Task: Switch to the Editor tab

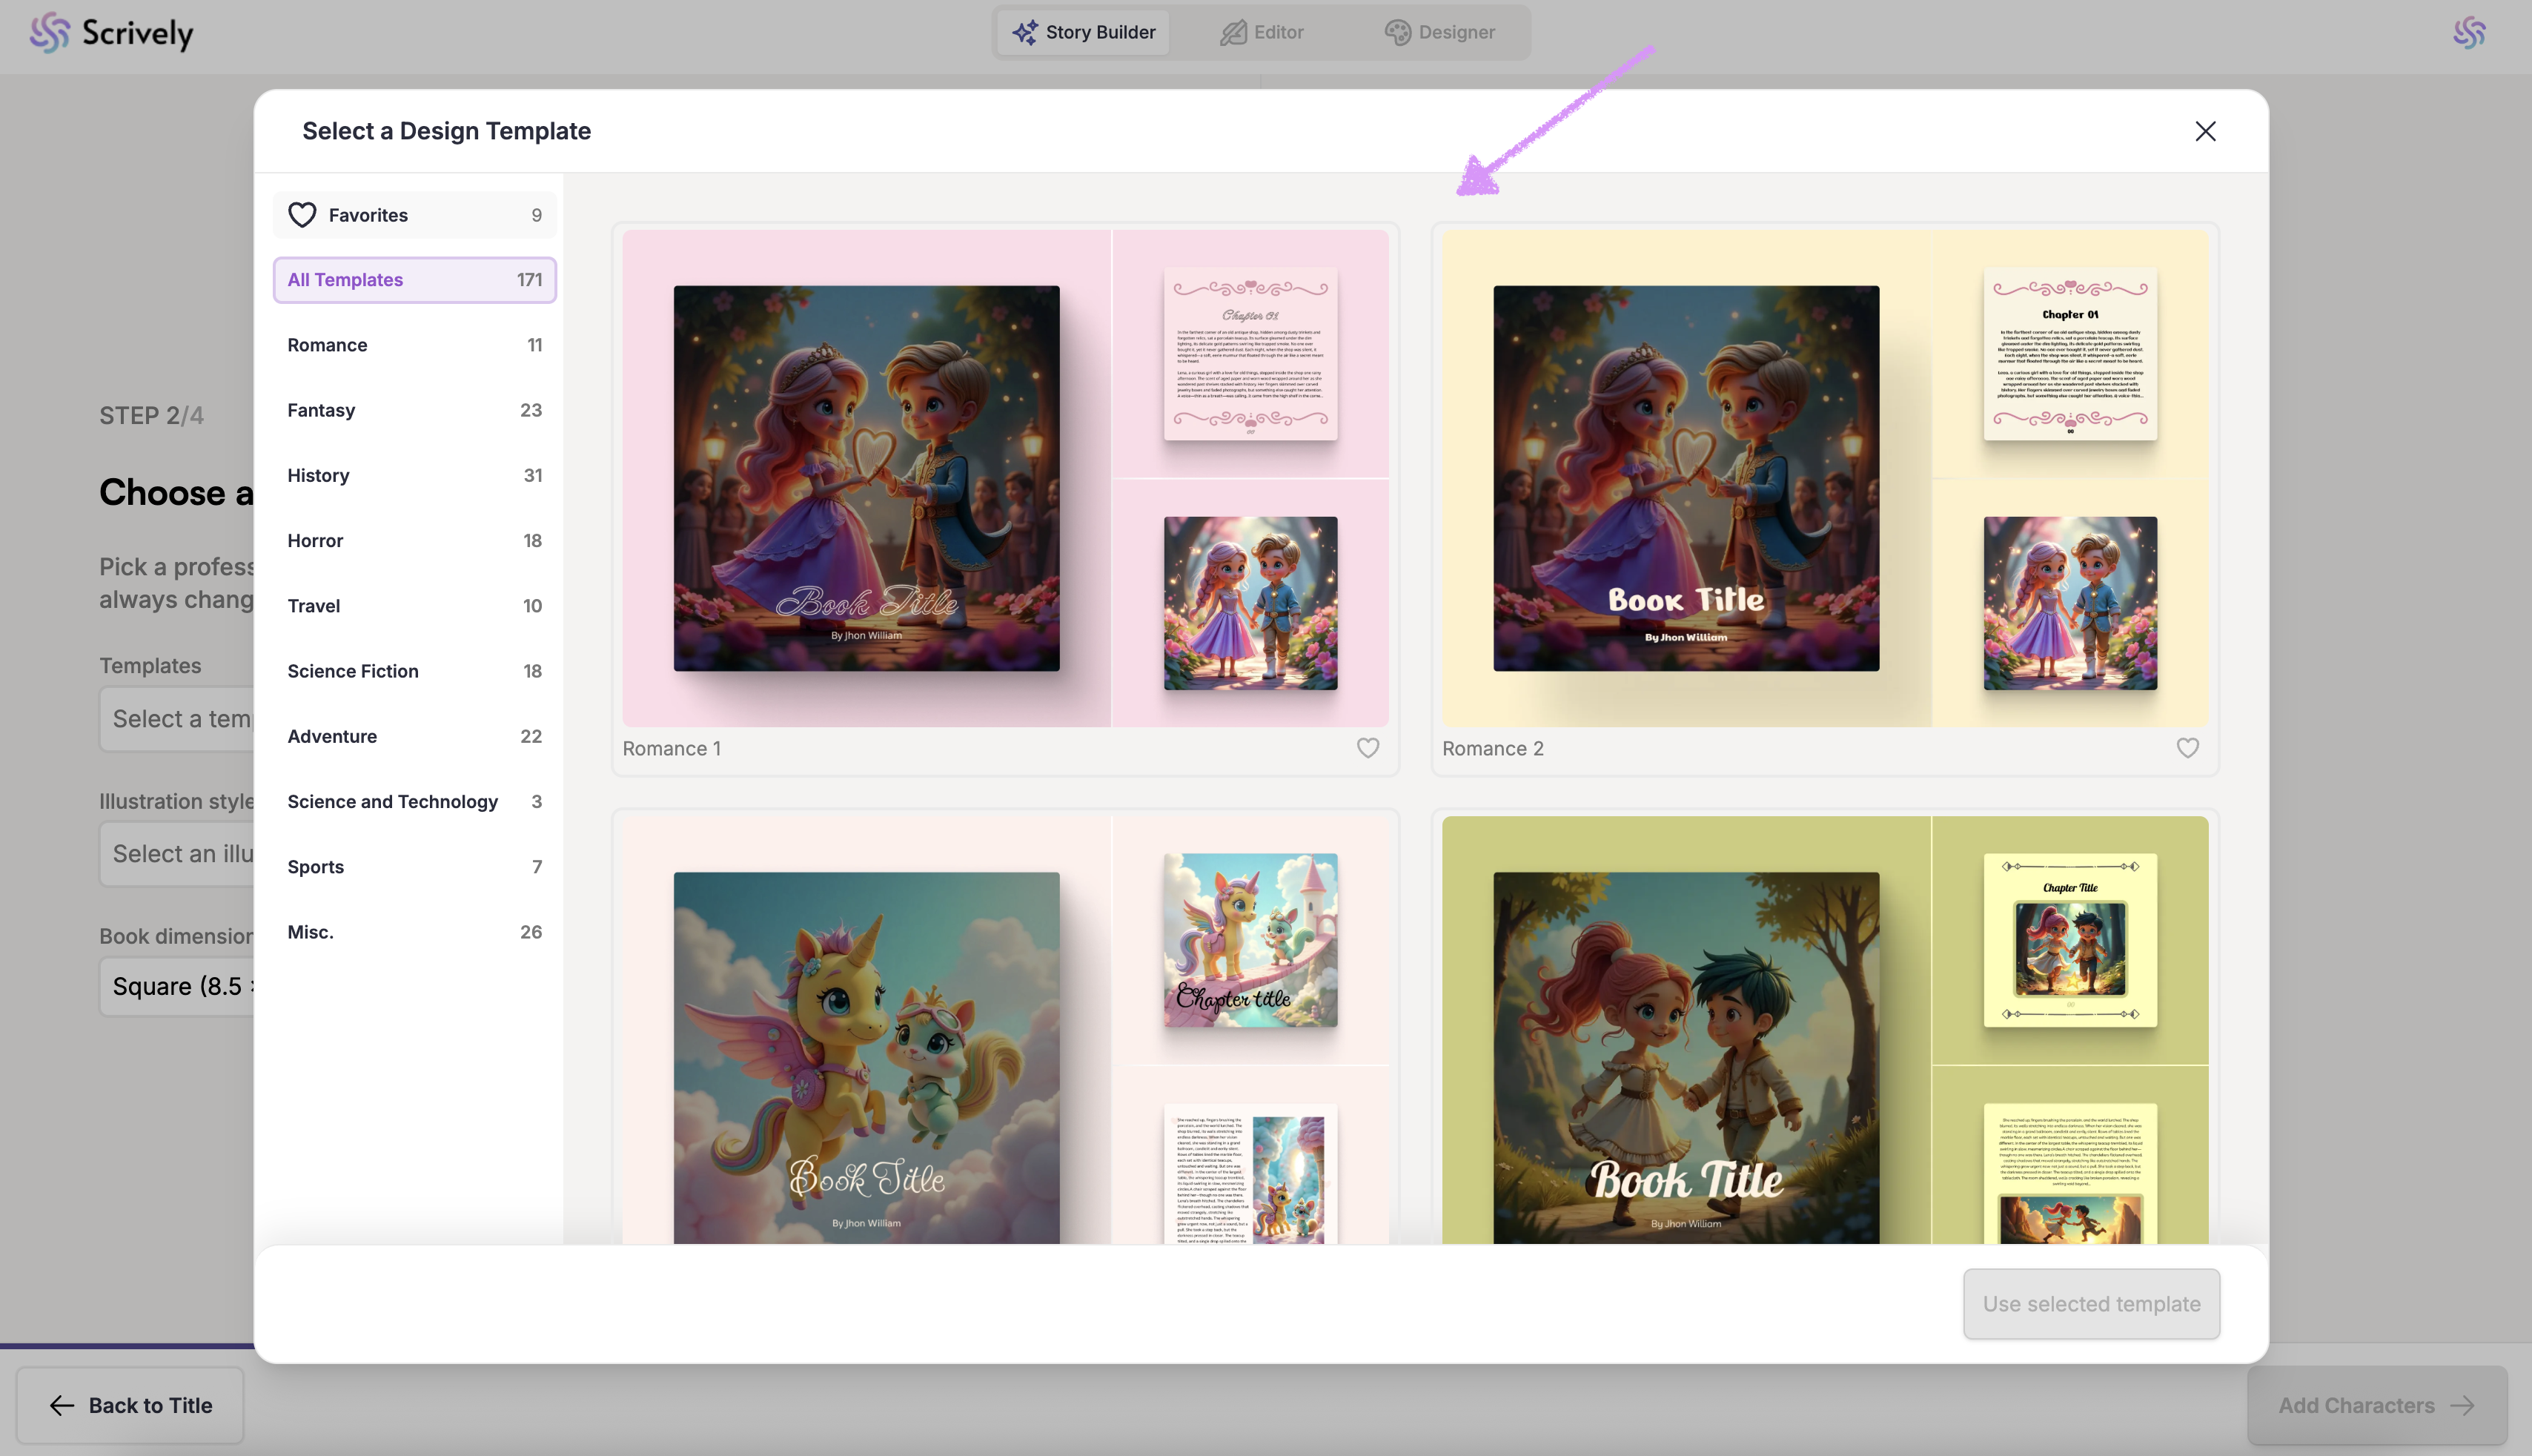Action: click(1262, 32)
